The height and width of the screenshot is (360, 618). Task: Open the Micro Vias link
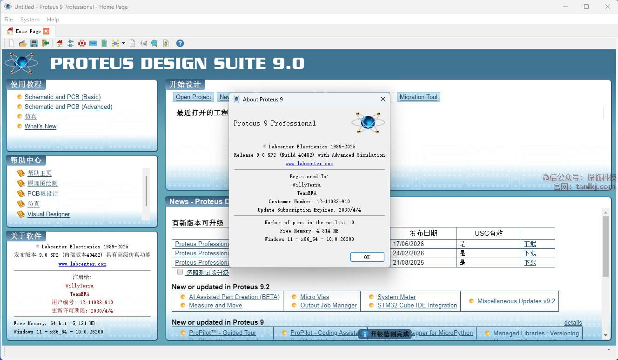(315, 297)
